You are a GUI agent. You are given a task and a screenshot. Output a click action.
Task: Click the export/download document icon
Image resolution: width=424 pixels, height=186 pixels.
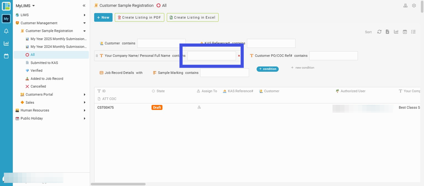point(388,32)
